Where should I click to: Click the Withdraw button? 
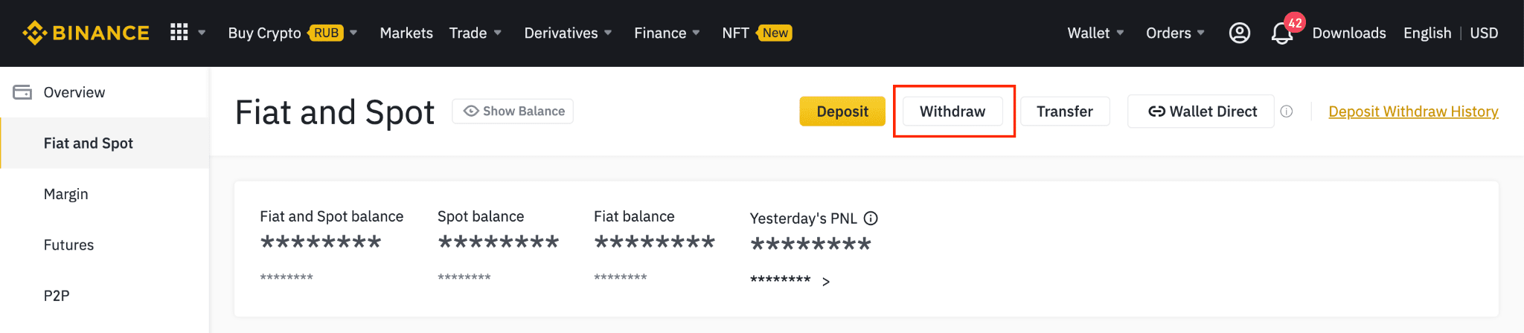point(952,111)
